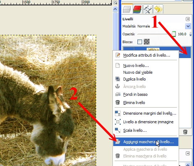
Task: Open the Modalità Normale dropdown
Action: point(188,26)
